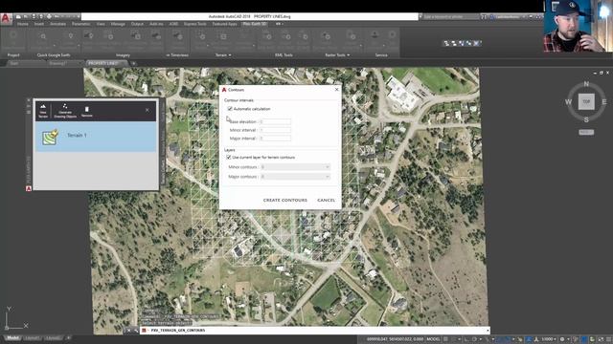Add new layout with plus button

(68, 338)
